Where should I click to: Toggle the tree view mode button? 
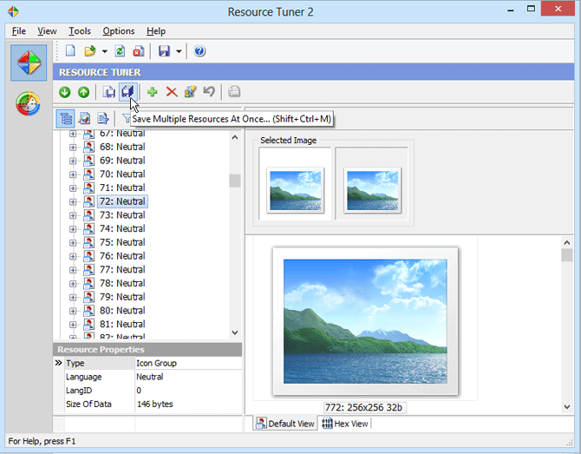tap(65, 118)
